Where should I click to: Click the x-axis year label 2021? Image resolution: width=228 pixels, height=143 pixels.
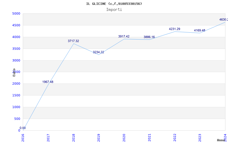tap(149, 138)
